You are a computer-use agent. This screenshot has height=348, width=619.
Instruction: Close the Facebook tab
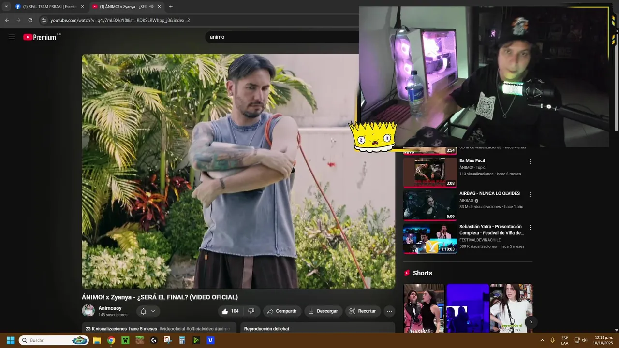point(82,7)
